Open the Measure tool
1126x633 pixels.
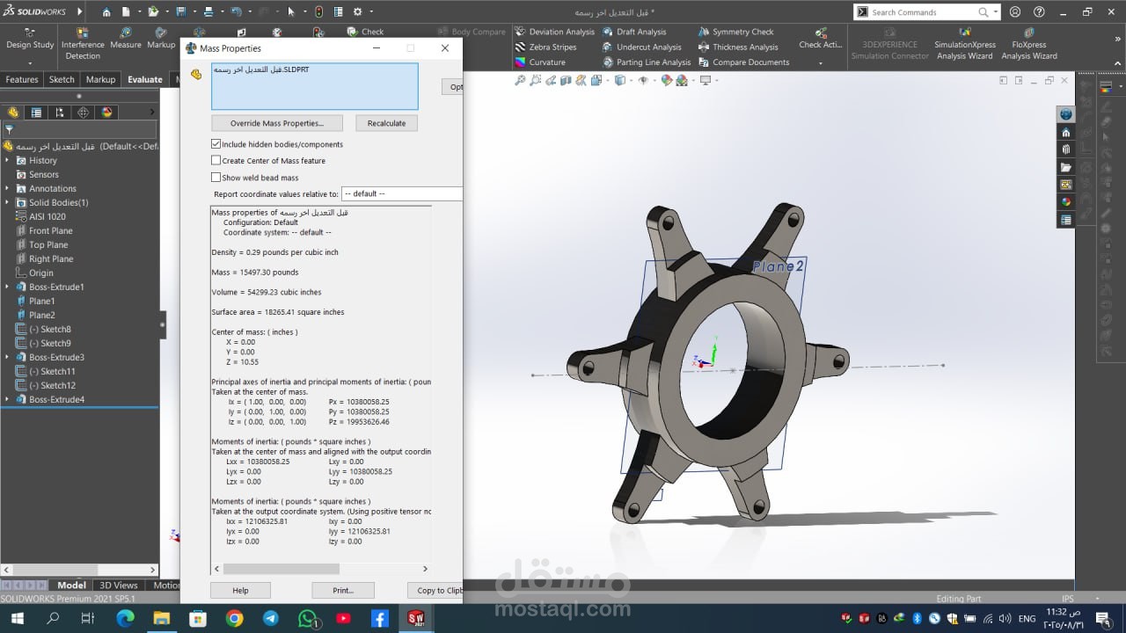click(125, 38)
